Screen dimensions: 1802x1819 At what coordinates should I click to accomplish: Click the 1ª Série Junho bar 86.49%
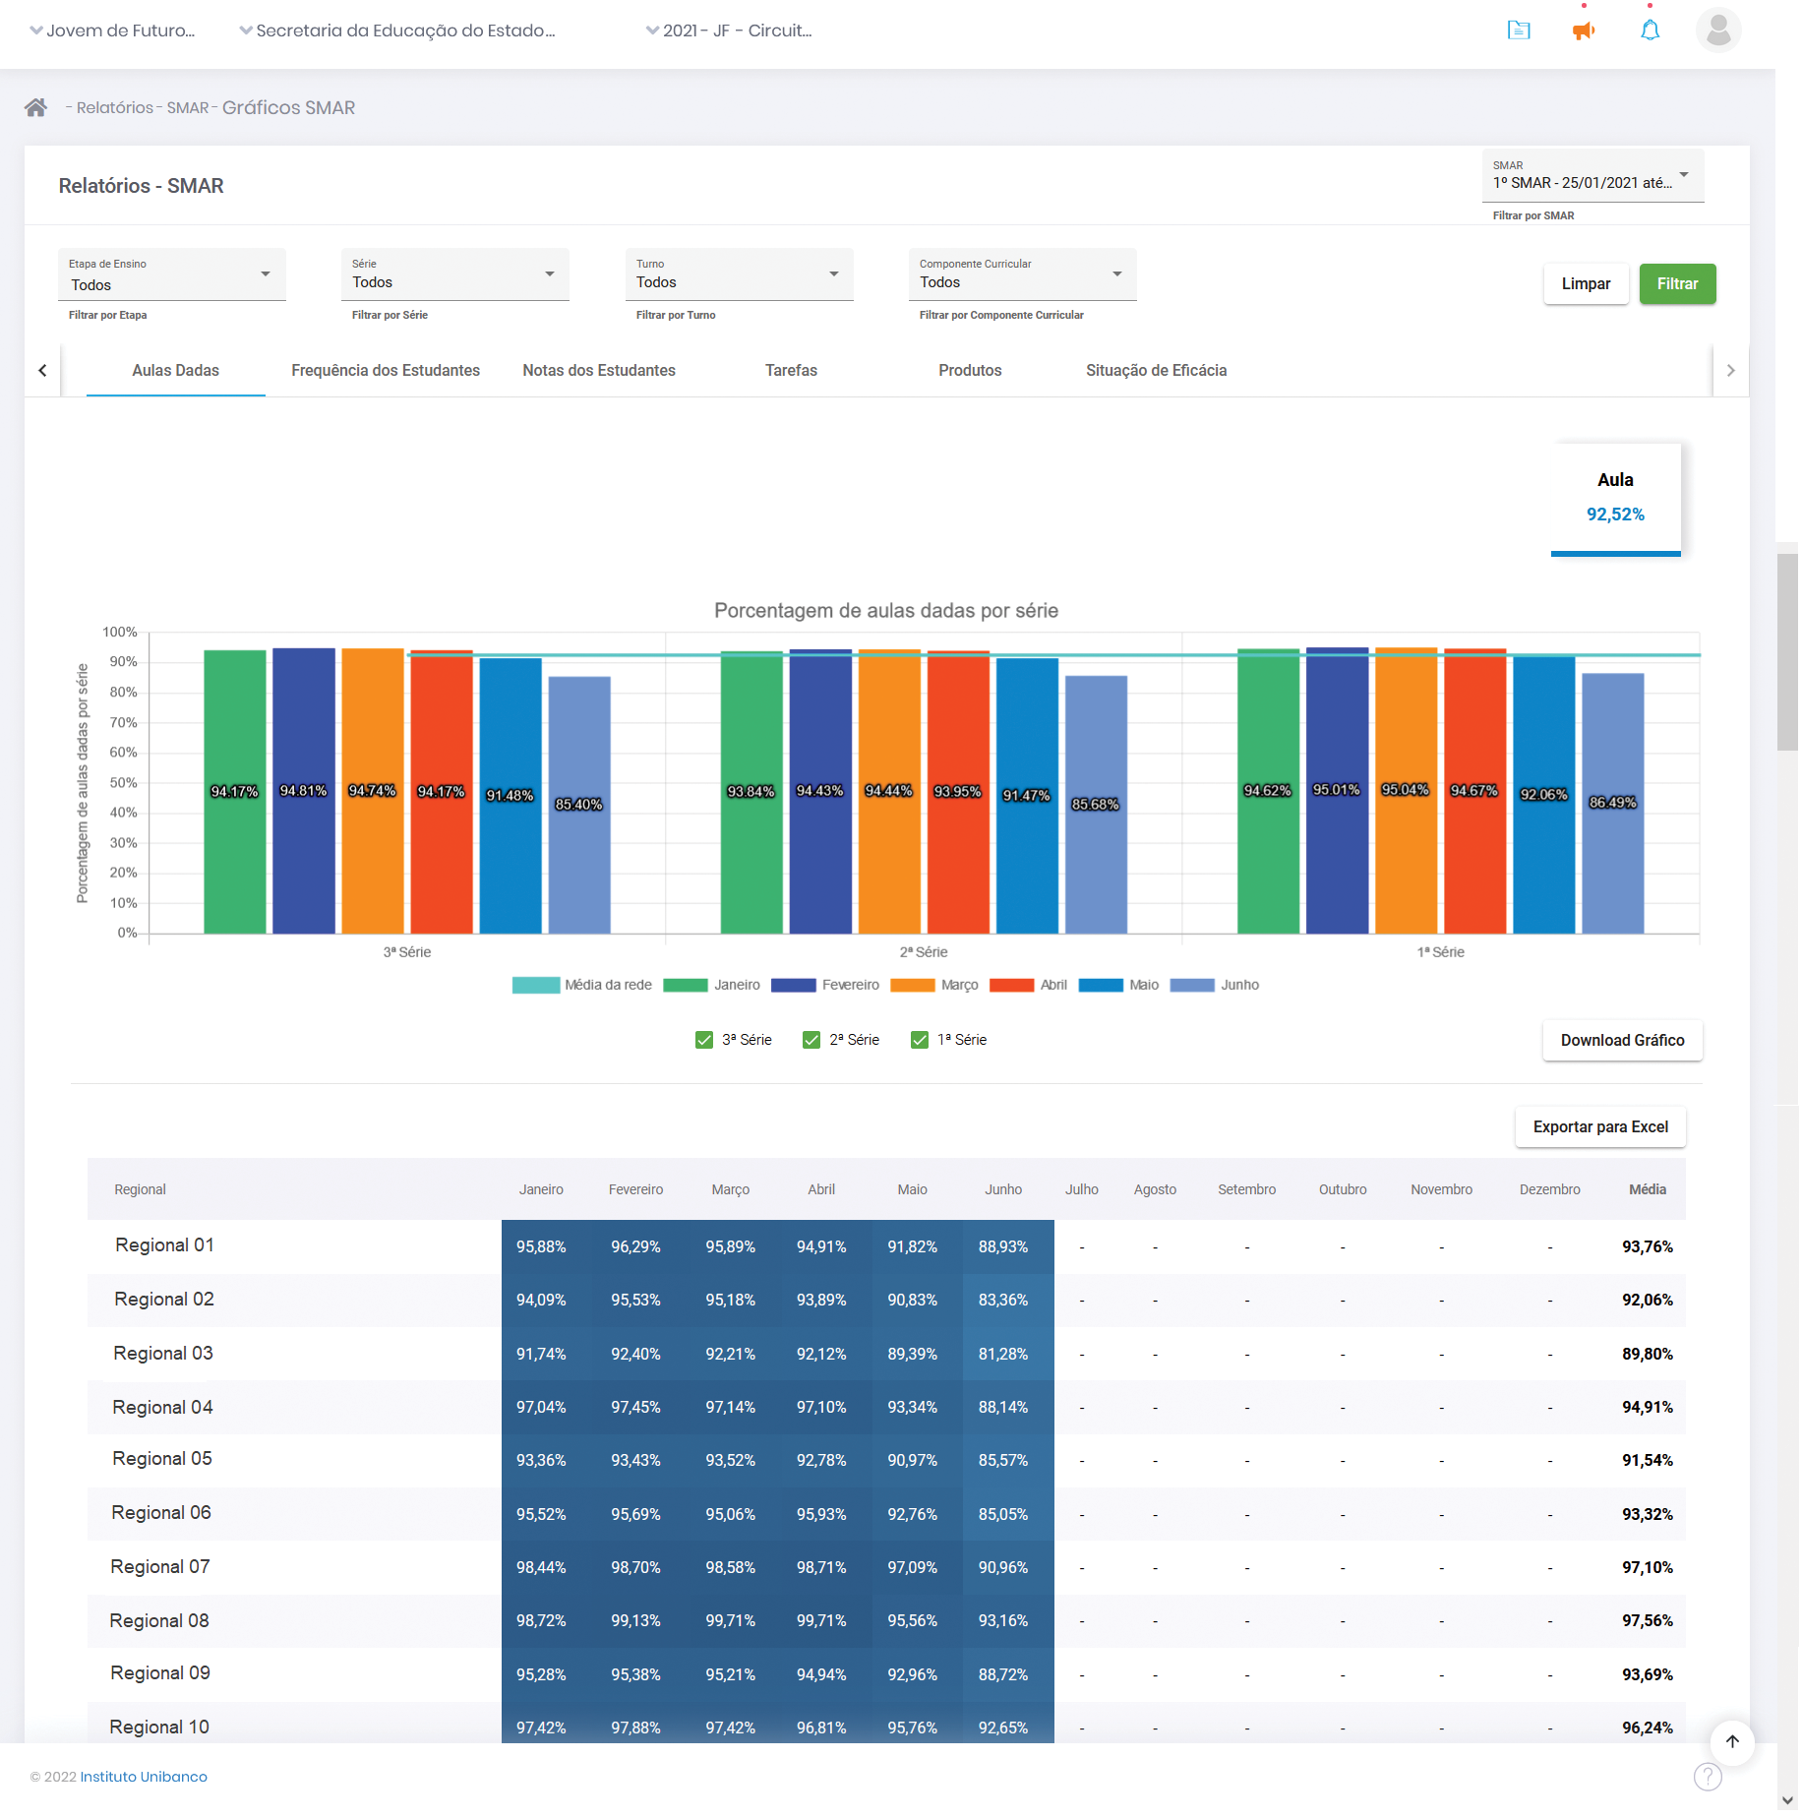(1613, 803)
